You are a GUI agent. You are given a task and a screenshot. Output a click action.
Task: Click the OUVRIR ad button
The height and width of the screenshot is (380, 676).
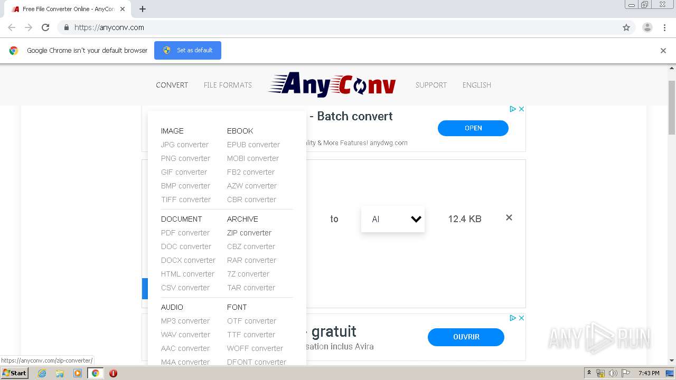click(x=466, y=337)
